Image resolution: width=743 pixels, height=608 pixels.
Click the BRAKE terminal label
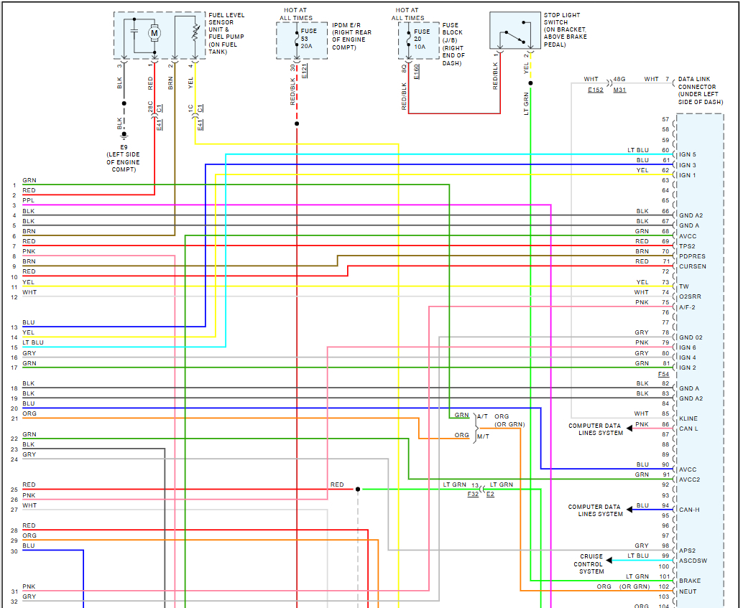tap(690, 581)
